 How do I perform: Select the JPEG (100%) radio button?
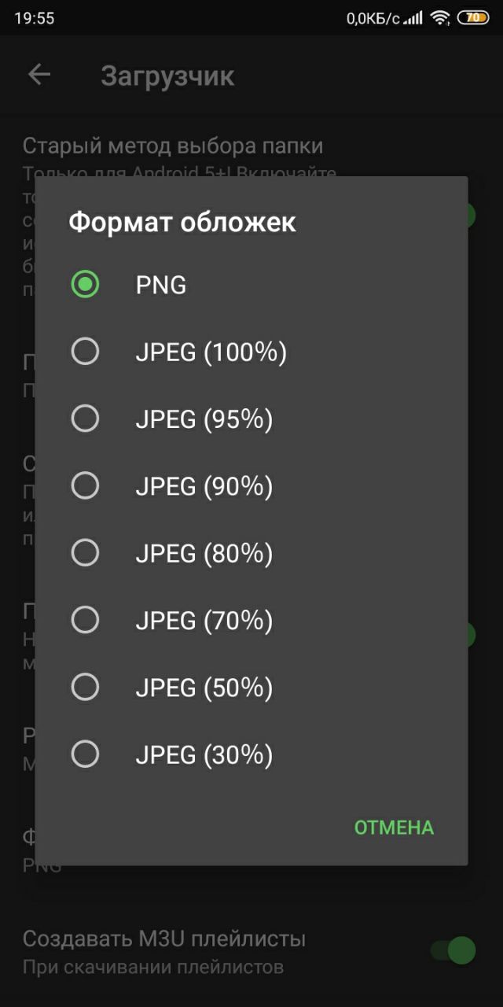(x=85, y=352)
